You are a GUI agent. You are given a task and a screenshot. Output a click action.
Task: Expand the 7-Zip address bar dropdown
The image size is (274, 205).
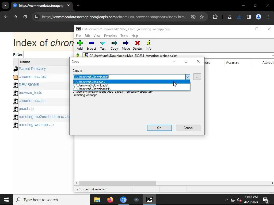point(272,56)
